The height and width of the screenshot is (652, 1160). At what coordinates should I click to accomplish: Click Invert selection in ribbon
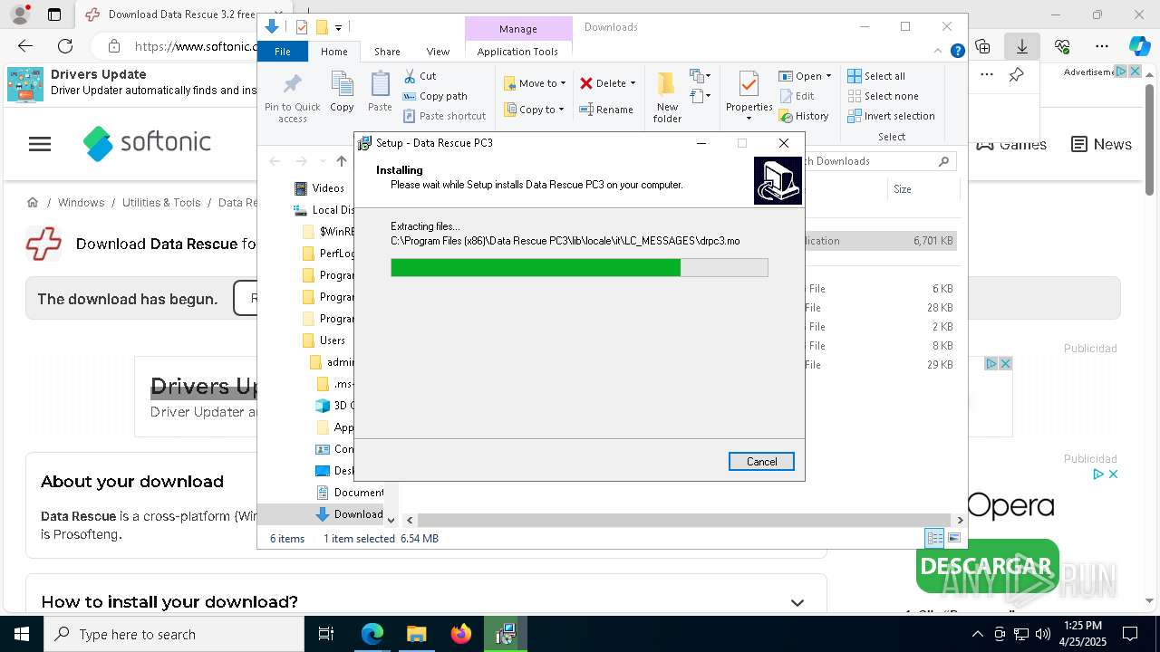[x=892, y=116]
